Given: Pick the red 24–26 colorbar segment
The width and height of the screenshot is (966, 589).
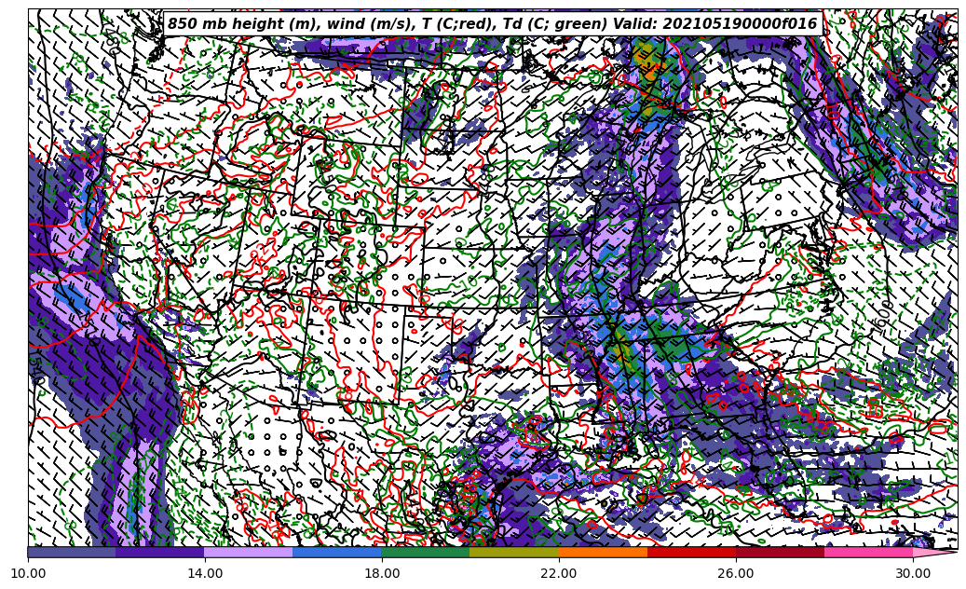Looking at the screenshot, I should pos(691,552).
